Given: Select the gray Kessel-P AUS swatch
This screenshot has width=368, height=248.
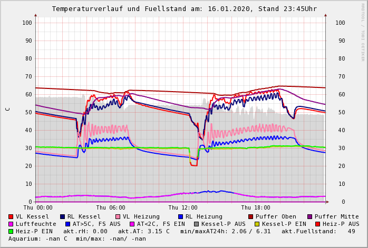Looking at the screenshot, I should coord(196,224).
